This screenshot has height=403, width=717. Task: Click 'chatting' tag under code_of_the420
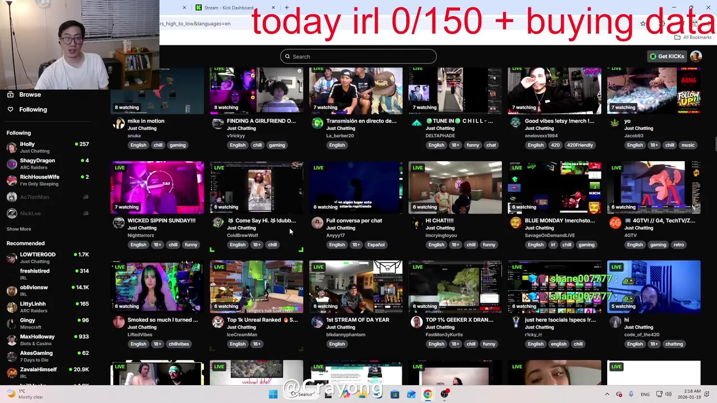[674, 344]
